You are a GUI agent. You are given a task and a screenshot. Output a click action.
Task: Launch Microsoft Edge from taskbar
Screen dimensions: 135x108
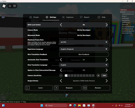[75, 106]
